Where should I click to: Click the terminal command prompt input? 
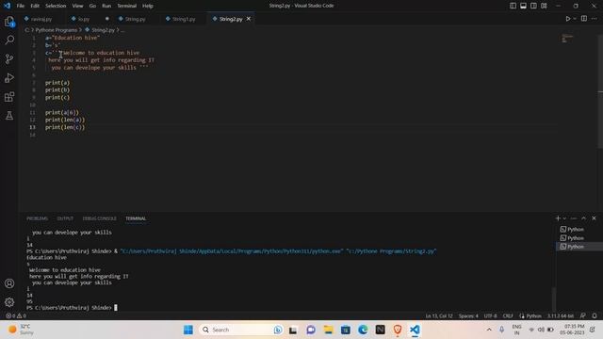pyautogui.click(x=116, y=308)
